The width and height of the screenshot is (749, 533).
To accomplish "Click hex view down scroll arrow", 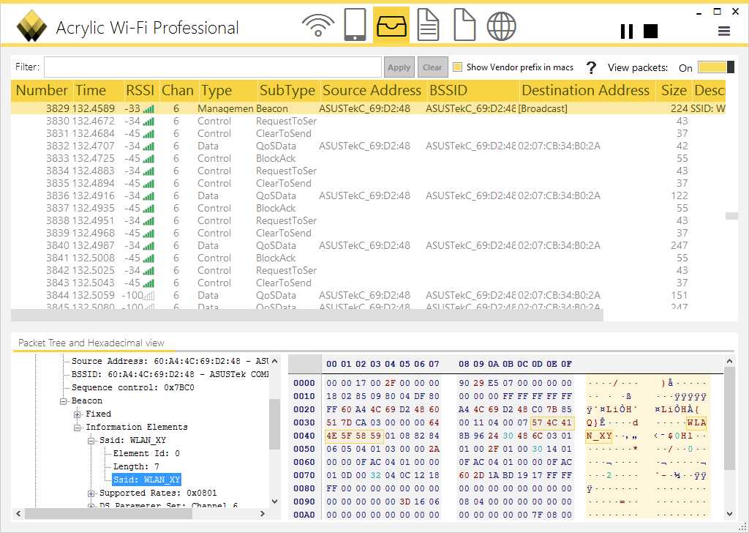I will click(729, 514).
